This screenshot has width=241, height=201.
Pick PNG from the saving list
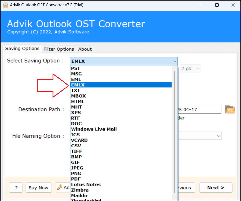[x=121, y=173]
